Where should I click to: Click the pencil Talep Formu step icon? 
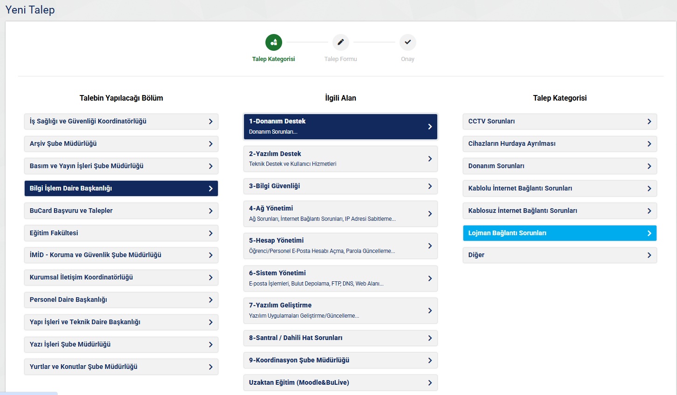tap(340, 42)
